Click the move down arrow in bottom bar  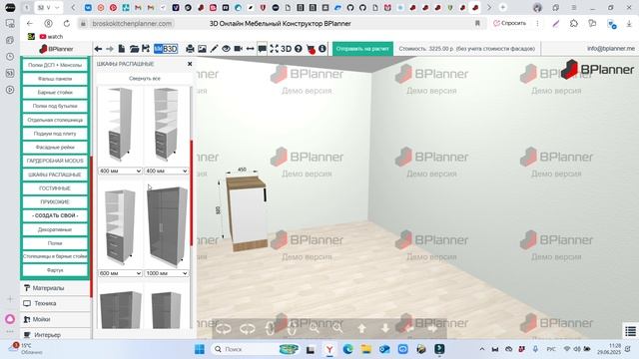click(385, 328)
